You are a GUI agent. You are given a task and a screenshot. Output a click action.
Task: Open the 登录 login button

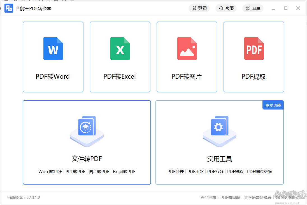(199, 8)
